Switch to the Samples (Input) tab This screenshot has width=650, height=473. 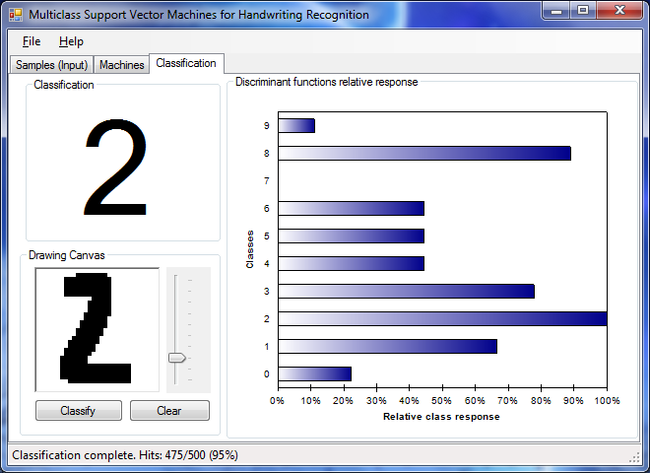pos(52,65)
